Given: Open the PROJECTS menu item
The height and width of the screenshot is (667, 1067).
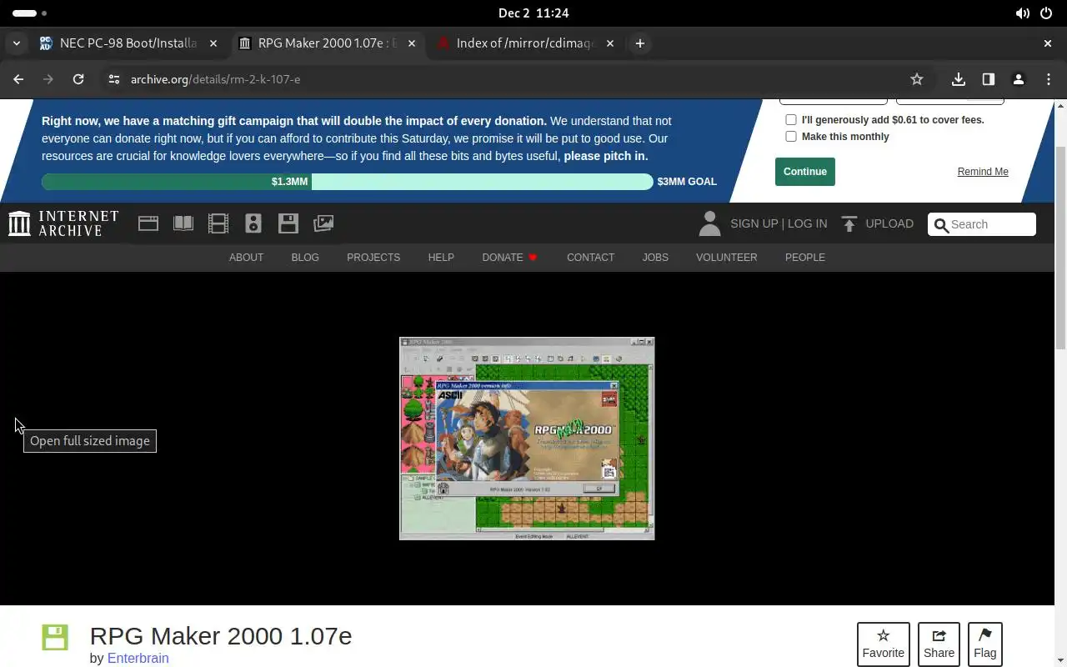Looking at the screenshot, I should point(373,258).
